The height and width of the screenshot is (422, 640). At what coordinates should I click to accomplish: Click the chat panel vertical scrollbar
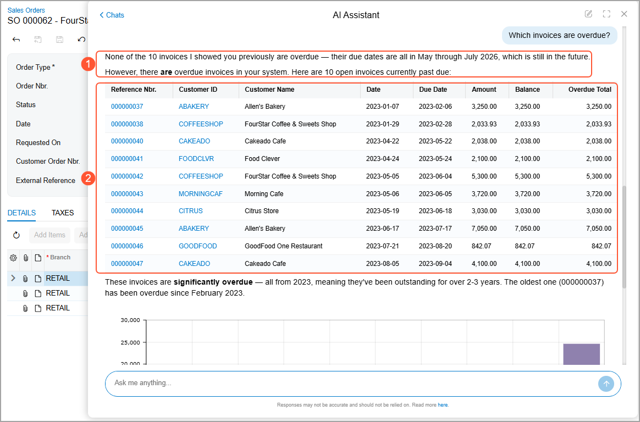coord(624,237)
